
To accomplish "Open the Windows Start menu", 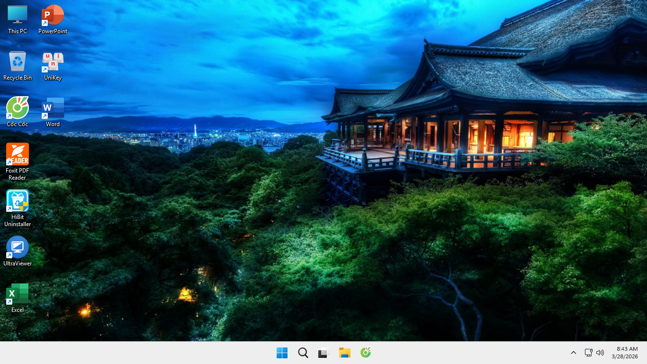I will [x=282, y=353].
